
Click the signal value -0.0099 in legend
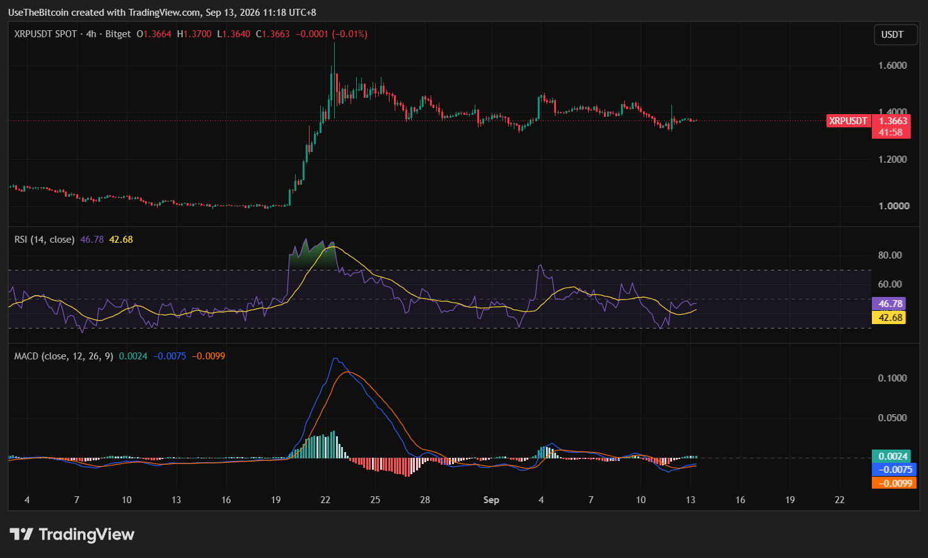(209, 356)
